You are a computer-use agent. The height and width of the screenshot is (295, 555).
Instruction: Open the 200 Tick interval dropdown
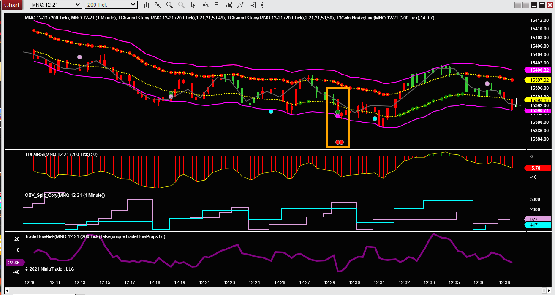pos(111,5)
